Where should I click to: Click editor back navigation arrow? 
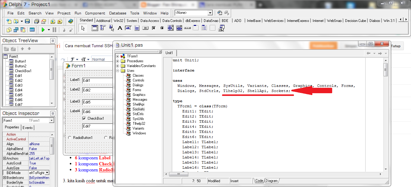click(369, 53)
